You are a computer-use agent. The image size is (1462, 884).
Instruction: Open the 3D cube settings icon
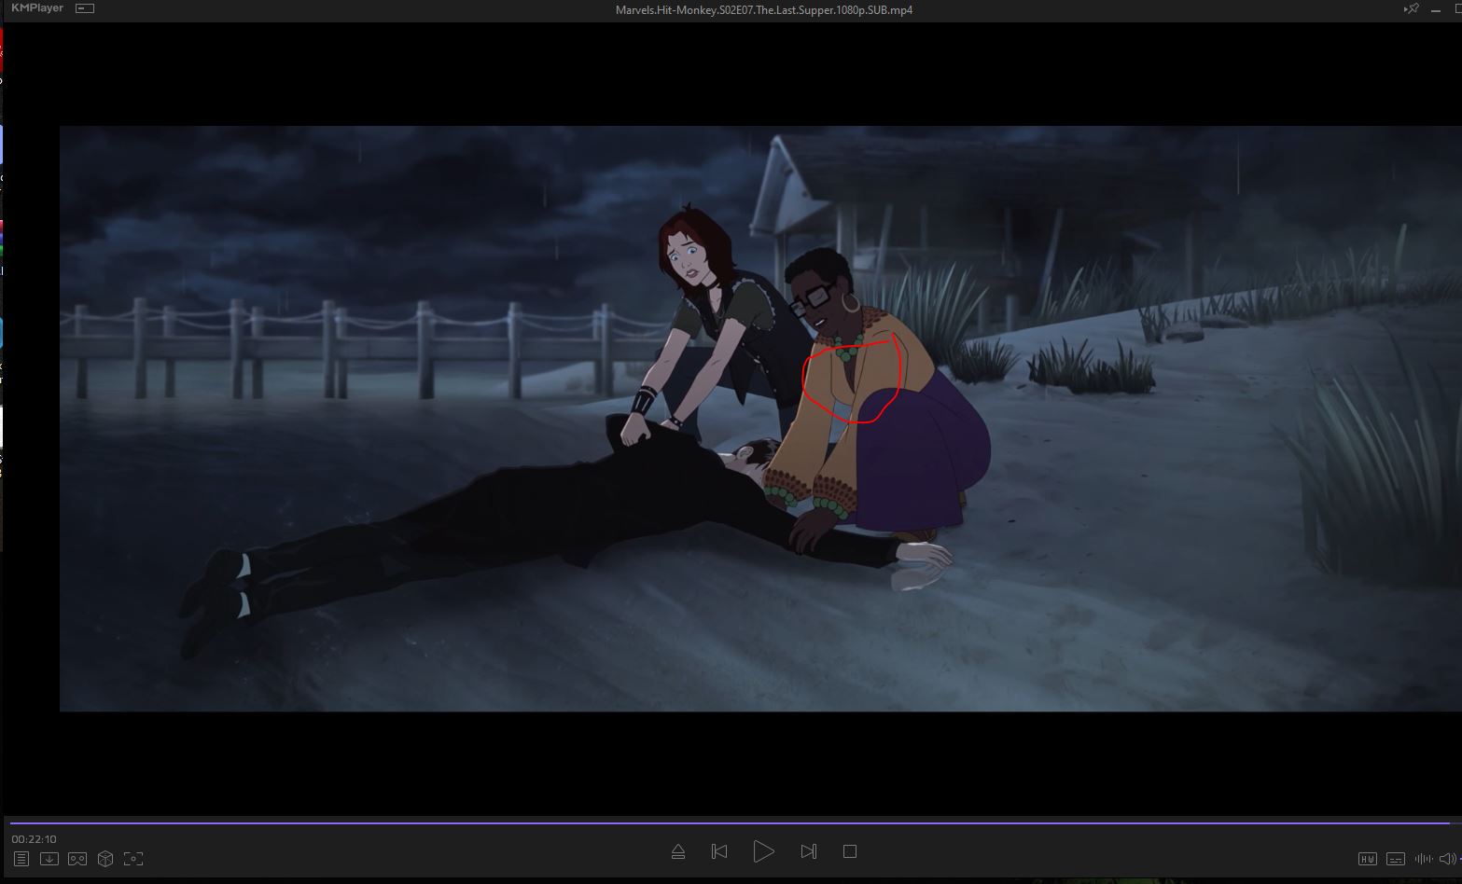(105, 859)
